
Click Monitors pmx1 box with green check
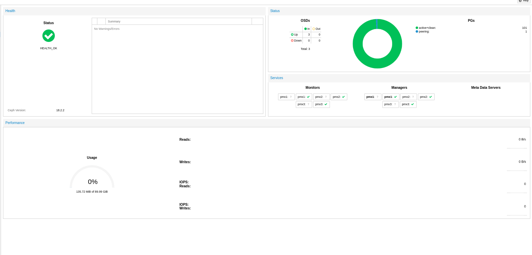click(x=304, y=97)
